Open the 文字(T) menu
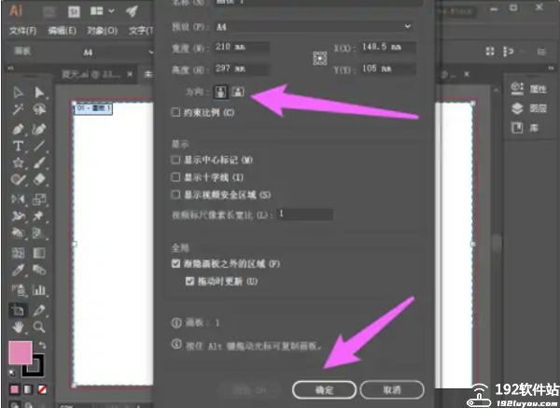This screenshot has width=560, height=408. (x=141, y=31)
